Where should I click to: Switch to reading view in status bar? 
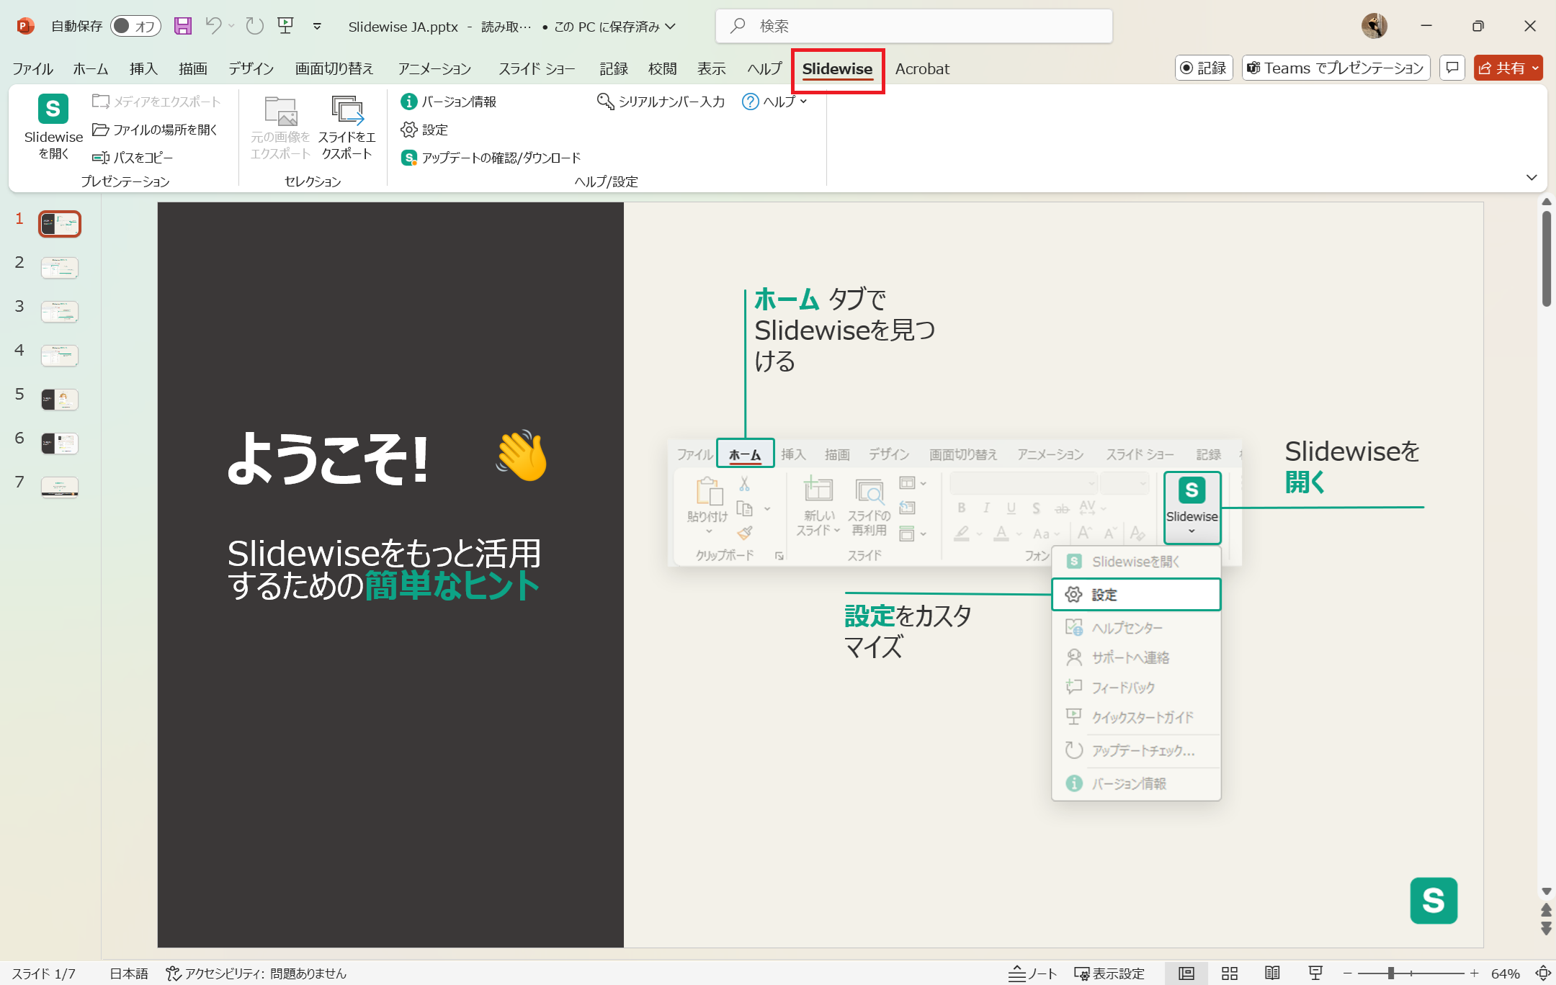(1272, 973)
